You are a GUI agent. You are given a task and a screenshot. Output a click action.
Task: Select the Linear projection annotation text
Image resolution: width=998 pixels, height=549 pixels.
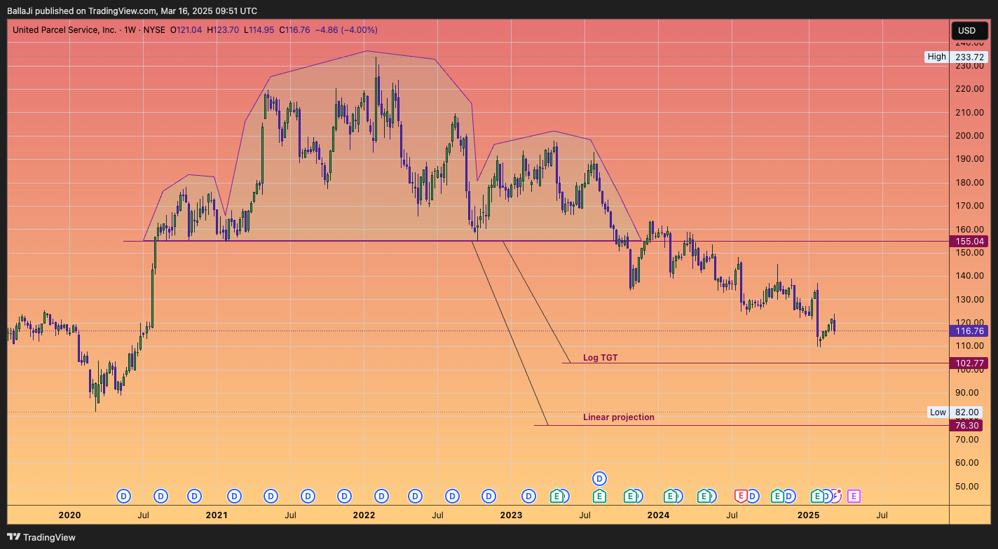click(619, 417)
